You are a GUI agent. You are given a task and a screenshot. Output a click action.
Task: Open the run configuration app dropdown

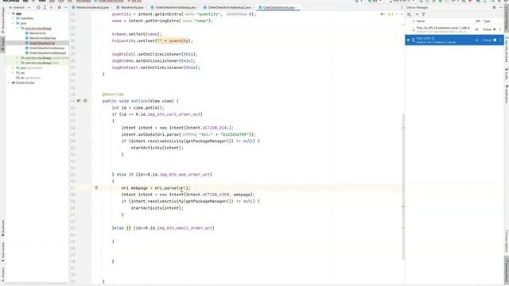[375, 2]
